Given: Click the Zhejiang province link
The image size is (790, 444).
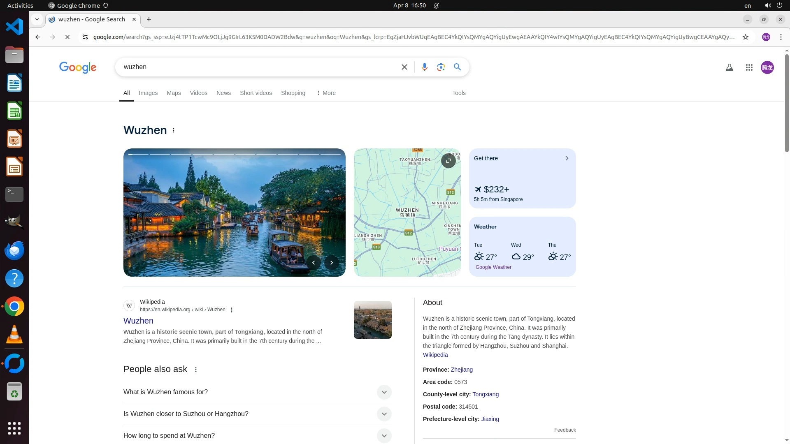Looking at the screenshot, I should pyautogui.click(x=461, y=370).
